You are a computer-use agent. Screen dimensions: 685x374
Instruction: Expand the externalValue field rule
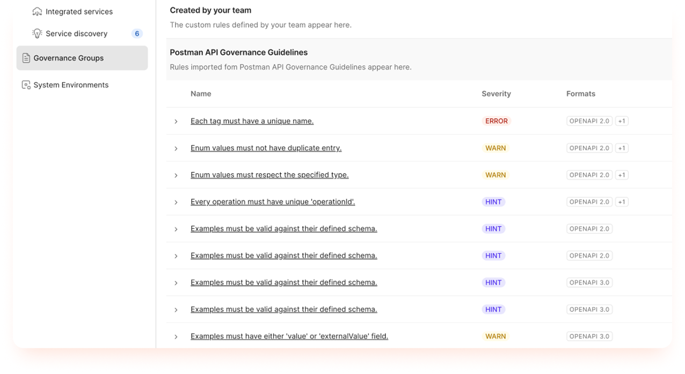point(176,336)
